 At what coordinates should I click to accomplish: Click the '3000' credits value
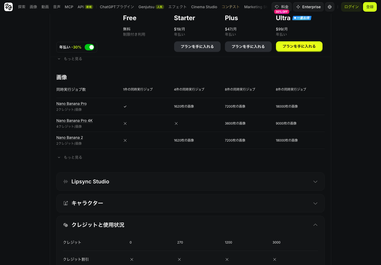point(276,242)
